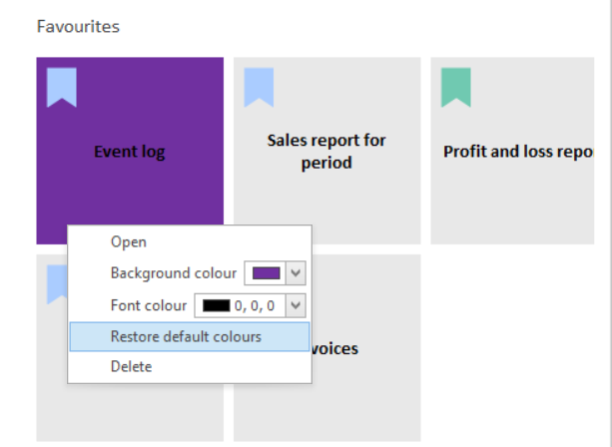Click the Favourites section heading
Image resolution: width=612 pixels, height=447 pixels.
78,27
